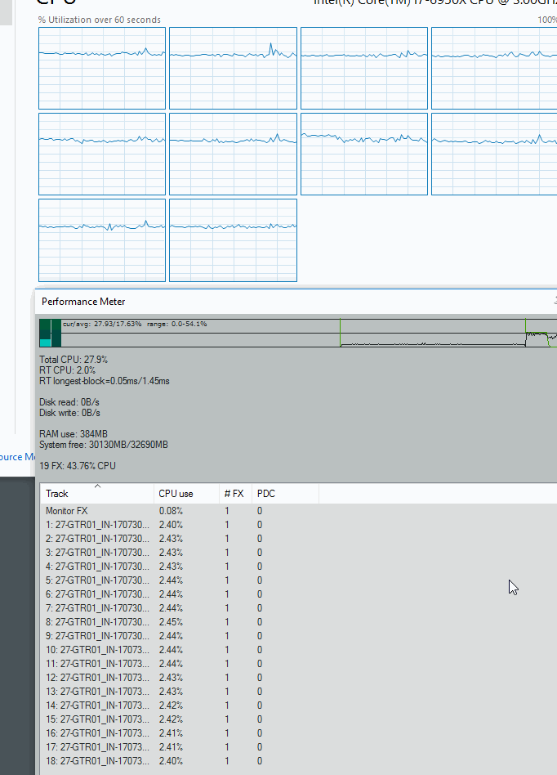Select track row 17: 27-GTR01_IN-17073

pyautogui.click(x=298, y=746)
